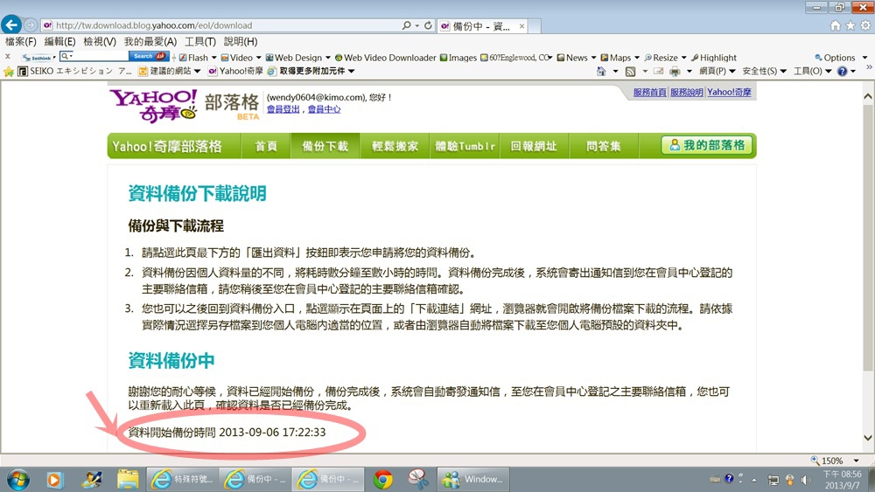Expand the Web Design toolbar dropdown
Viewport: 875px width, 492px height.
pos(328,58)
